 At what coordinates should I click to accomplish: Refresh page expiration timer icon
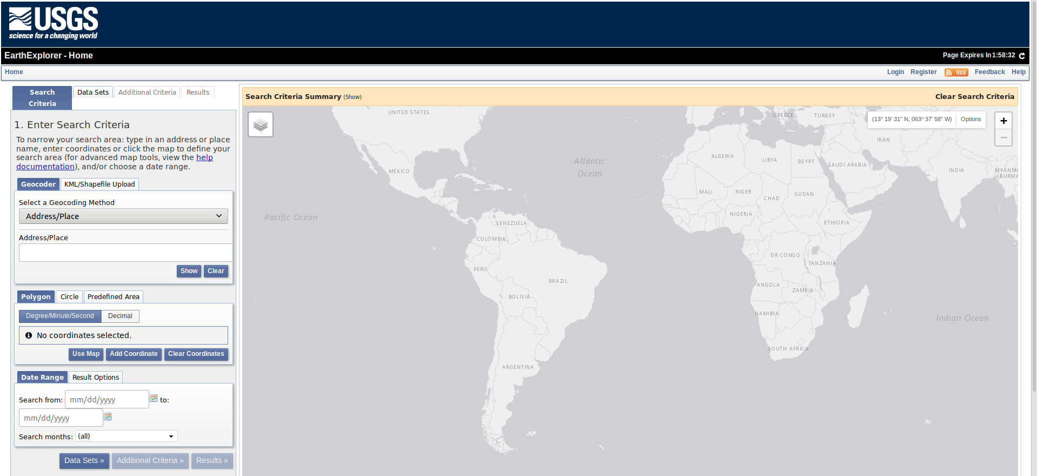[1022, 56]
